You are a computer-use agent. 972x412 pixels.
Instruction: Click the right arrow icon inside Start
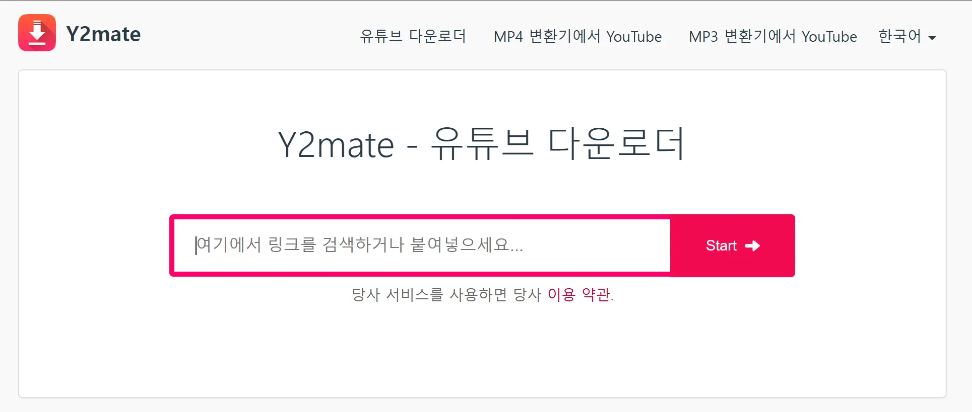[x=752, y=245]
